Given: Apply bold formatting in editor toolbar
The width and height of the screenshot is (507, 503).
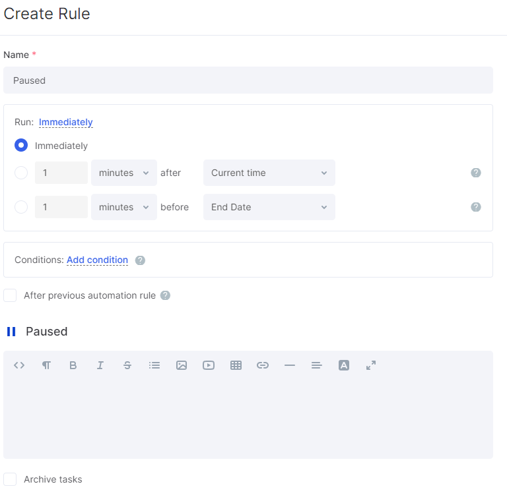Looking at the screenshot, I should coord(73,365).
